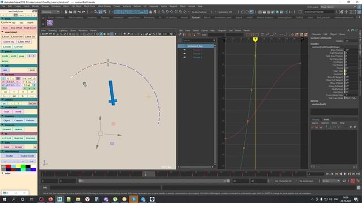Jump to start of playback range
362x203 pixels.
pyautogui.click(x=327, y=174)
